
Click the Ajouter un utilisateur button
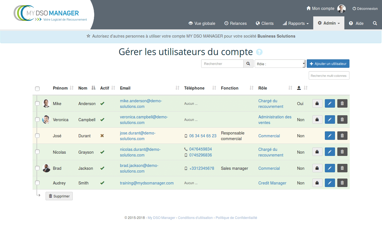(x=328, y=64)
